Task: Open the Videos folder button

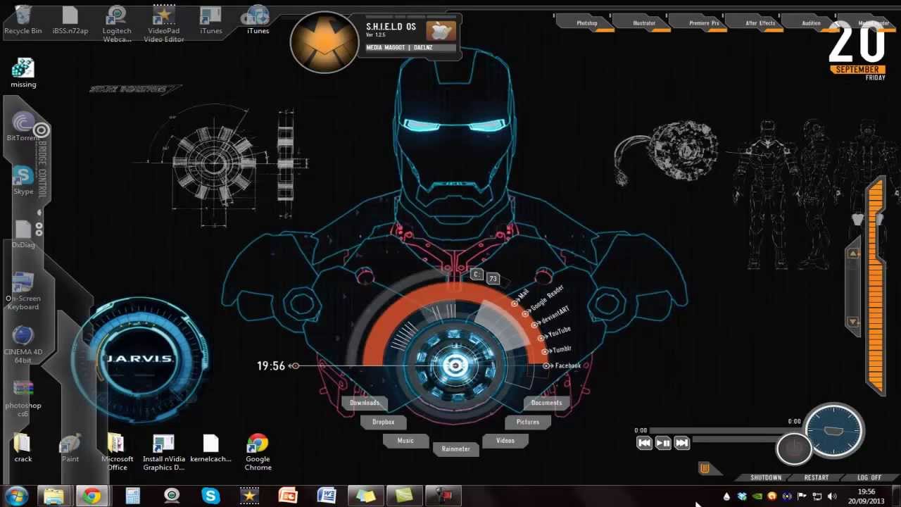Action: [505, 441]
